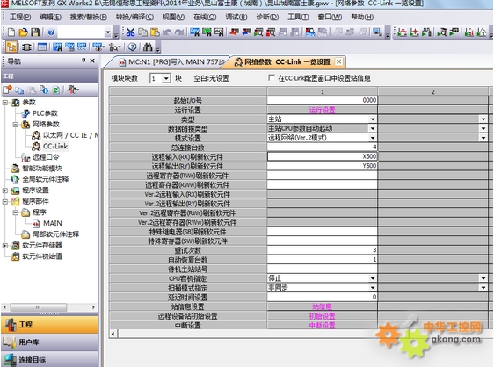Open help via blue question mark icon

tap(51, 32)
